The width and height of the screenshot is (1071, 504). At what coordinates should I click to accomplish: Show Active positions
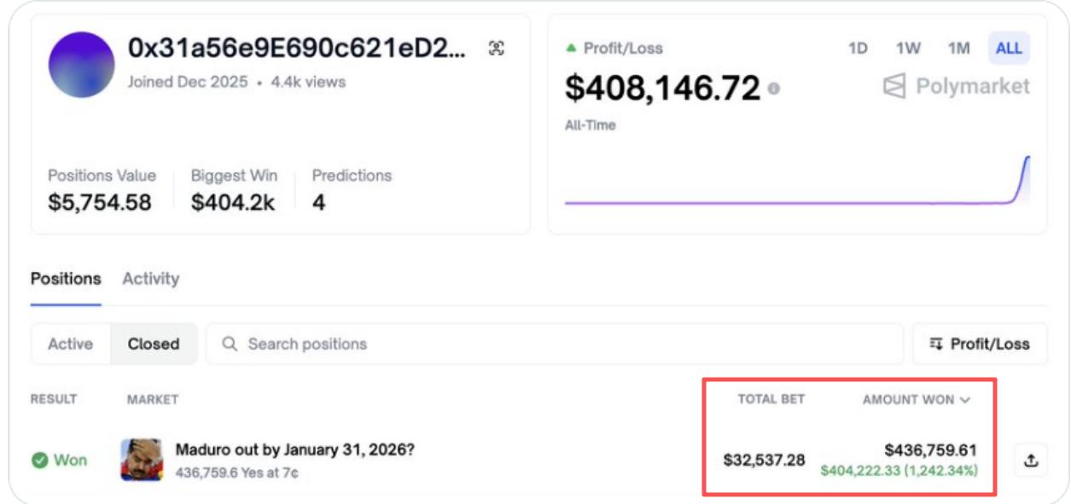tap(71, 345)
